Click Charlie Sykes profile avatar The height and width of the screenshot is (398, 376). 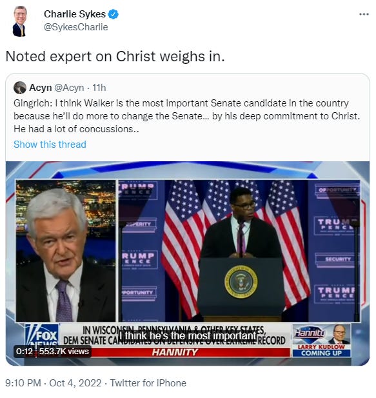(x=20, y=21)
